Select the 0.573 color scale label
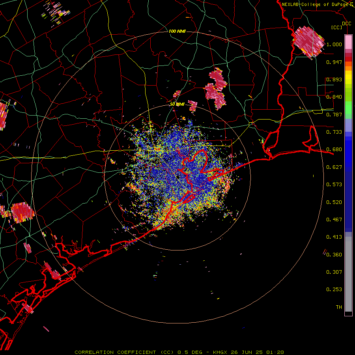Viewport: 355px width, 355px height. (334, 185)
